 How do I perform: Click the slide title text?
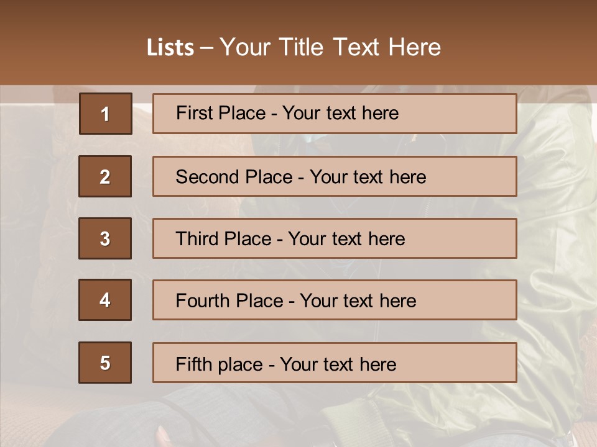[x=294, y=47]
